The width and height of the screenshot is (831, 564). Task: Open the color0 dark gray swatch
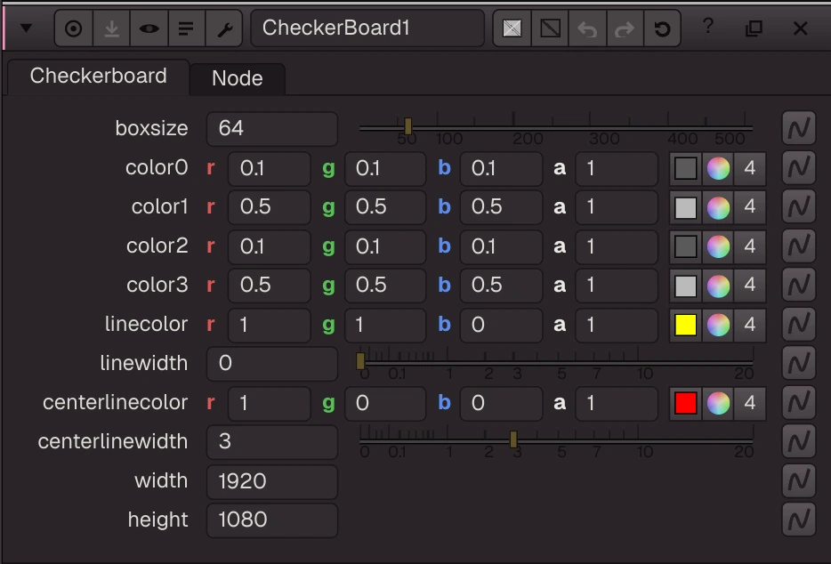[x=686, y=168]
